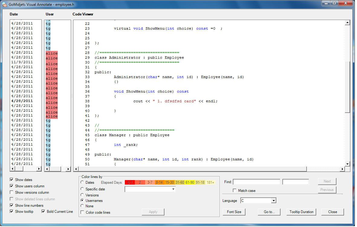
Task: Click the Tooltip Duration button
Action: (x=301, y=212)
